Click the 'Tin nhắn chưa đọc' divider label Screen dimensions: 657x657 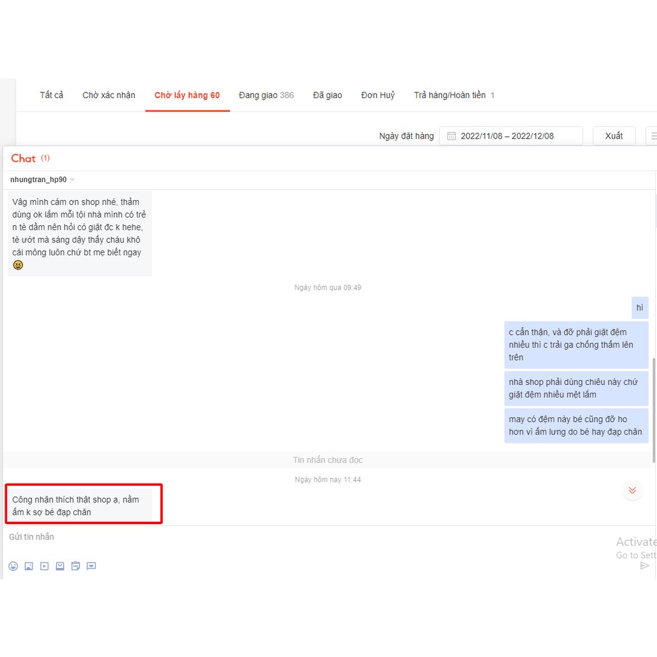pyautogui.click(x=328, y=460)
